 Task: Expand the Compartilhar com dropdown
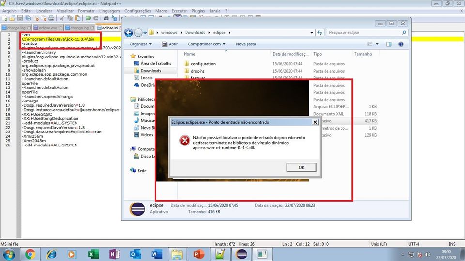[206, 44]
